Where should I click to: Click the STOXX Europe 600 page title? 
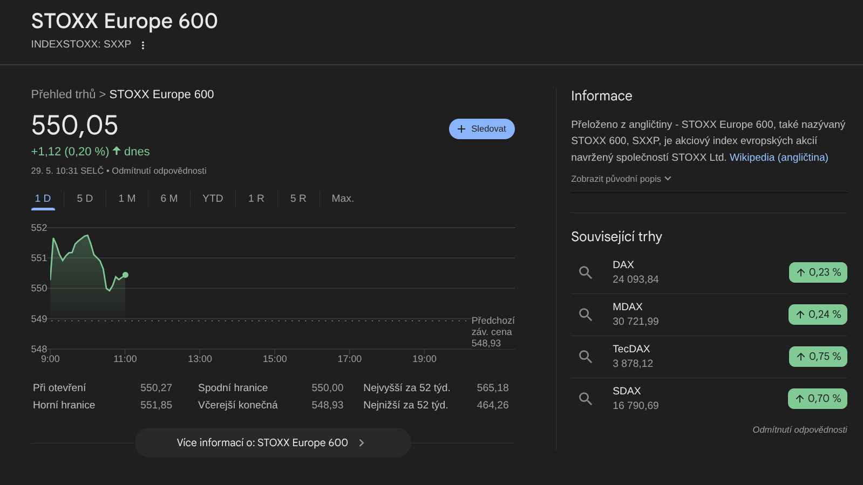pyautogui.click(x=125, y=21)
